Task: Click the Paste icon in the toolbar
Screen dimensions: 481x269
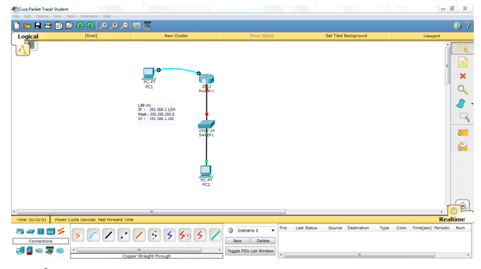Action: click(x=69, y=26)
